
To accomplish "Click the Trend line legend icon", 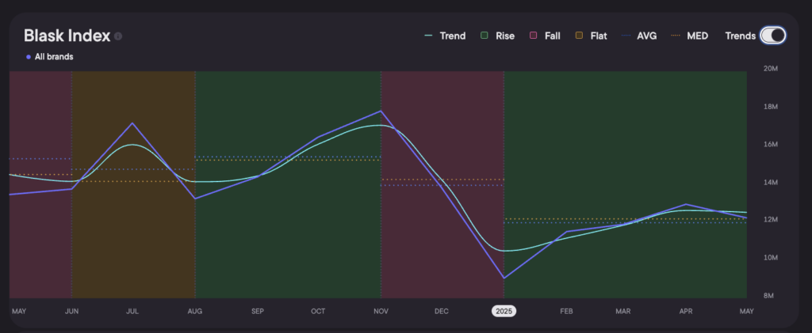I will point(431,36).
